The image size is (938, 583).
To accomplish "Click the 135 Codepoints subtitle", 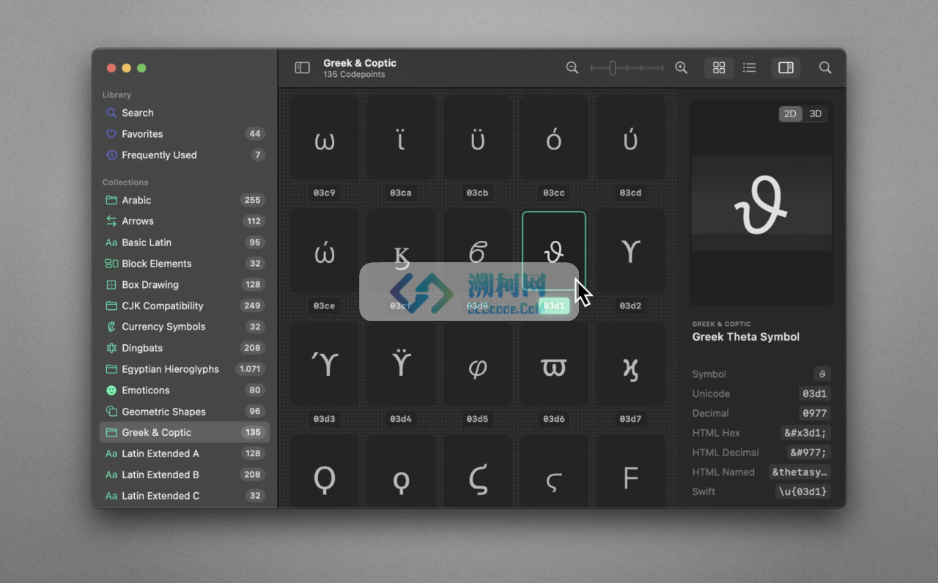I will (354, 75).
